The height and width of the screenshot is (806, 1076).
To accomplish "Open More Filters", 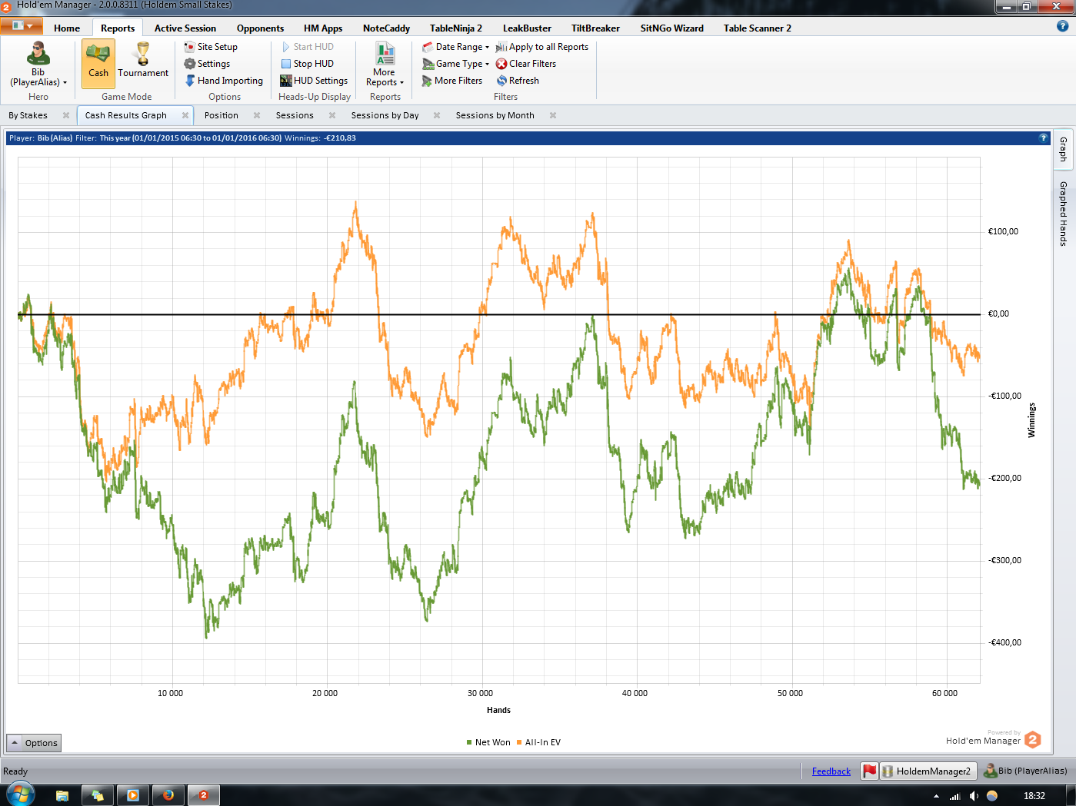I will 452,81.
